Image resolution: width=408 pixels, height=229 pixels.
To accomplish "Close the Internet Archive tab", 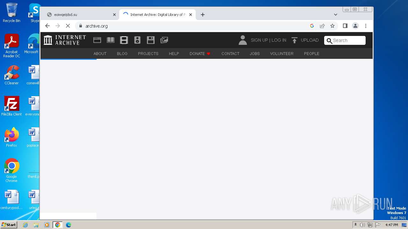I will (x=191, y=15).
